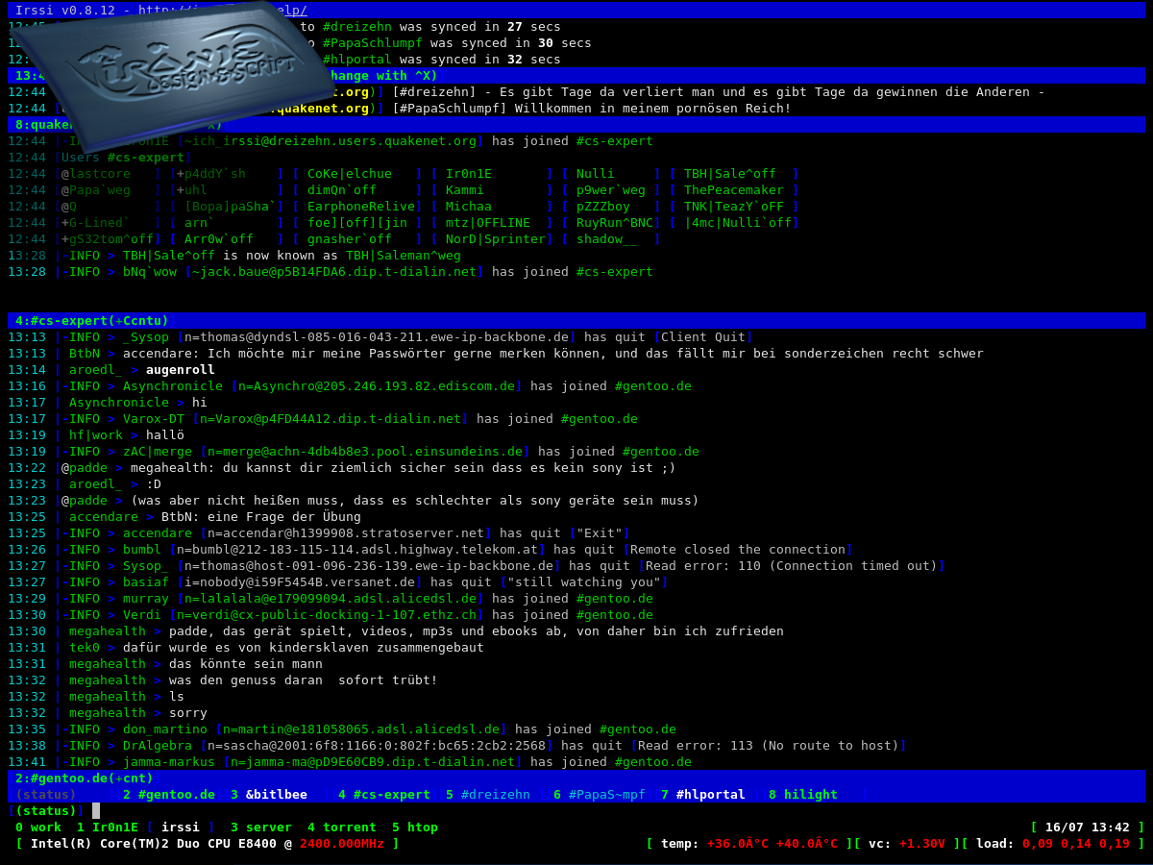
Task: Click the bold 'augenroll' message by aroedl_
Action: 181,370
